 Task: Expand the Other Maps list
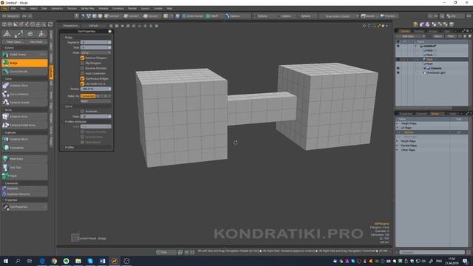click(x=398, y=150)
